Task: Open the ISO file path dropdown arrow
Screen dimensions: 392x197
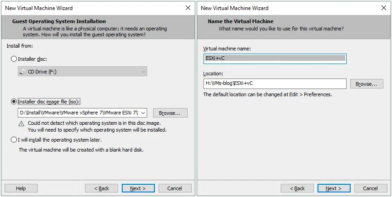Action: click(144, 113)
